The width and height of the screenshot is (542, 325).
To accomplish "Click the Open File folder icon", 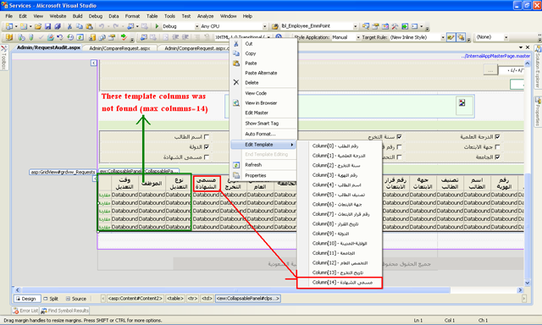I will click(x=38, y=26).
